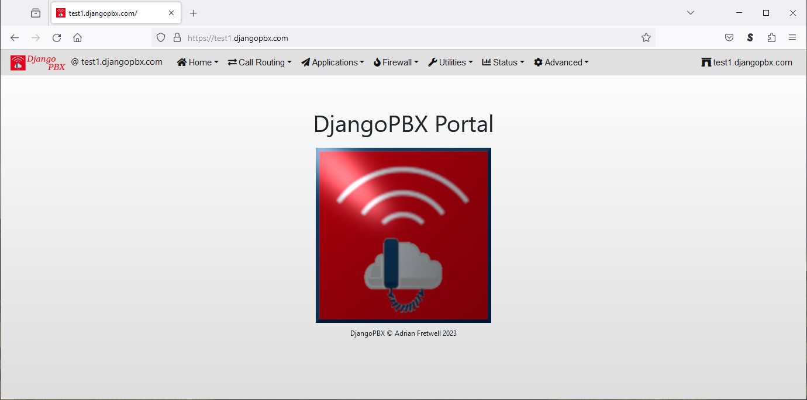Open the Firewall menu
This screenshot has height=400, width=807.
pos(396,62)
